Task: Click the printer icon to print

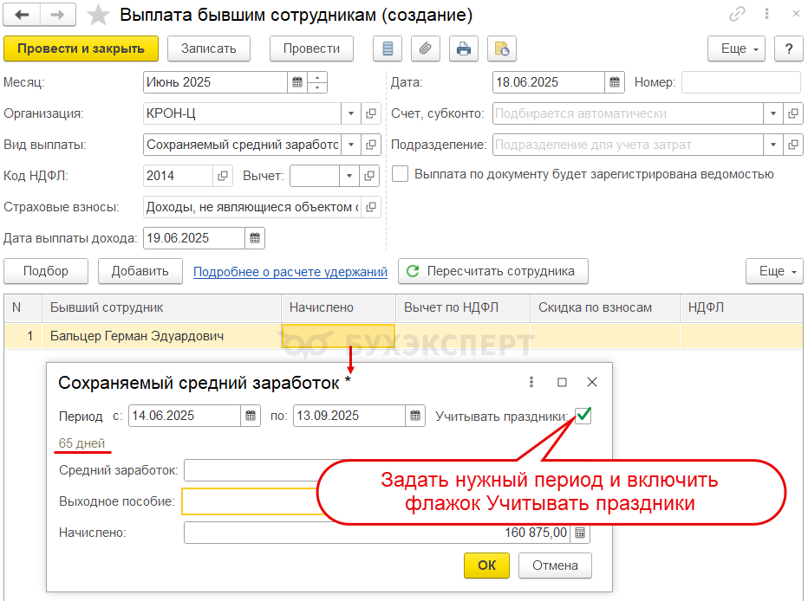Action: coord(463,48)
